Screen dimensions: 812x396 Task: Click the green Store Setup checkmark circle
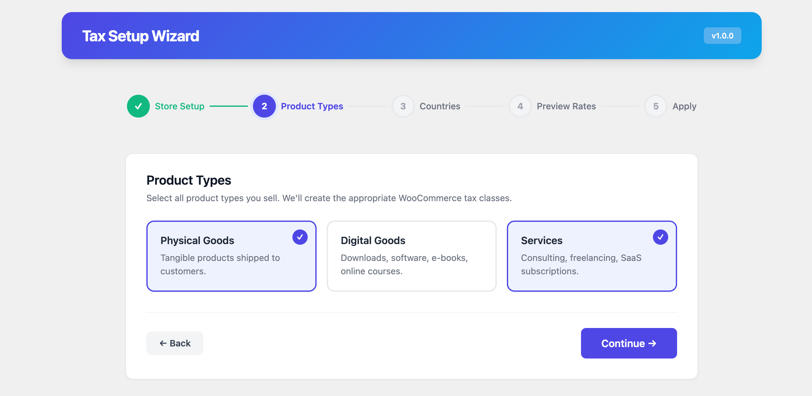pyautogui.click(x=138, y=106)
